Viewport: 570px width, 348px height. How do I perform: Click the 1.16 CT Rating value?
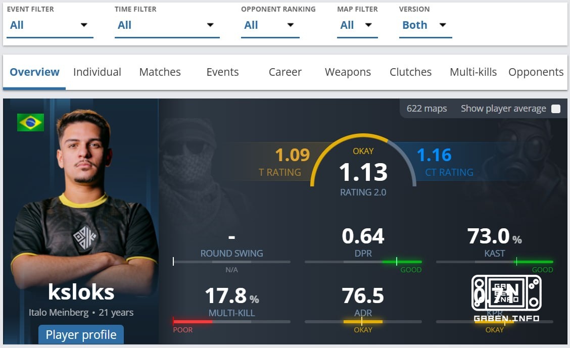tap(434, 155)
